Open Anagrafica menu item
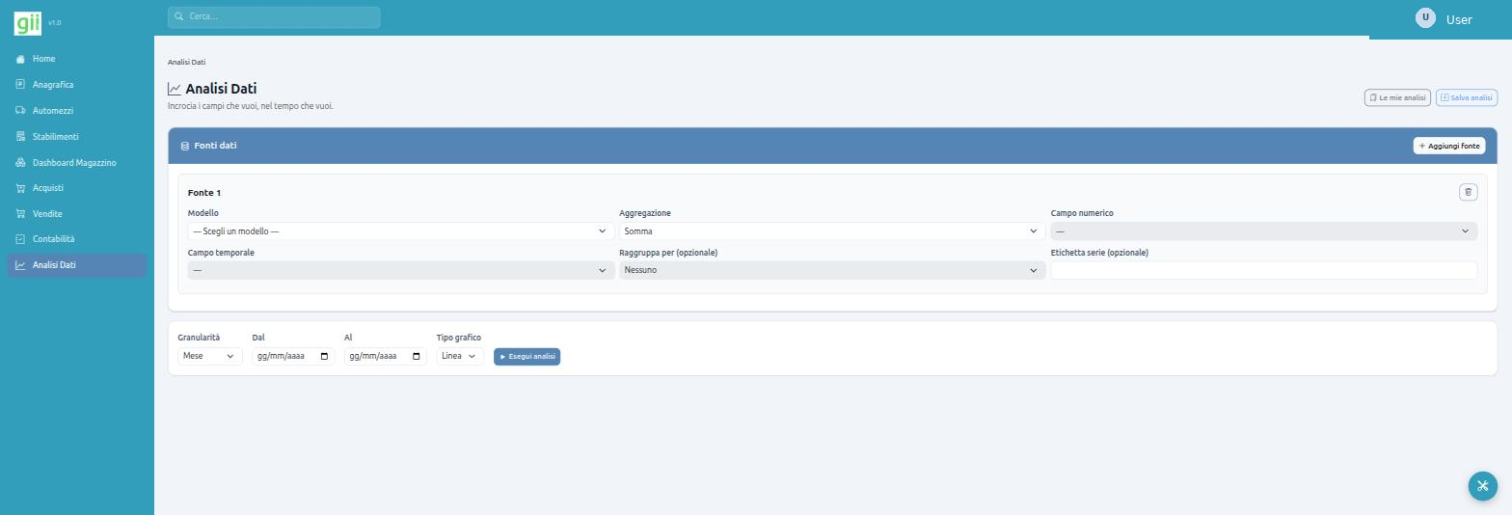Screen dimensions: 1512x515 (x=76, y=85)
